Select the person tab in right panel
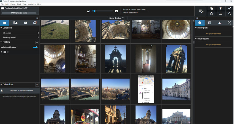The height and width of the screenshot is (124, 234). pos(219,23)
